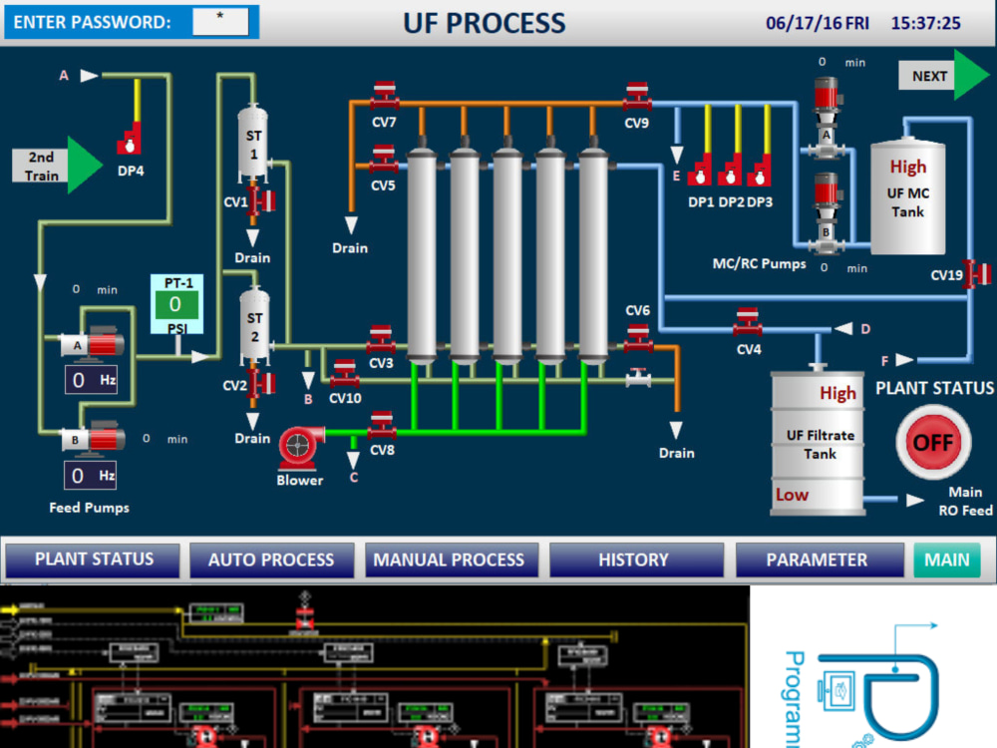The height and width of the screenshot is (748, 997).
Task: Toggle the PLANT STATUS OFF button
Action: pyautogui.click(x=933, y=442)
